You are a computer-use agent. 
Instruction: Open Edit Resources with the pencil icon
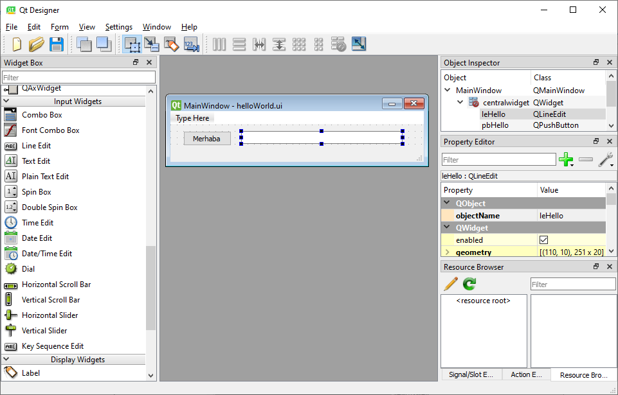(450, 283)
